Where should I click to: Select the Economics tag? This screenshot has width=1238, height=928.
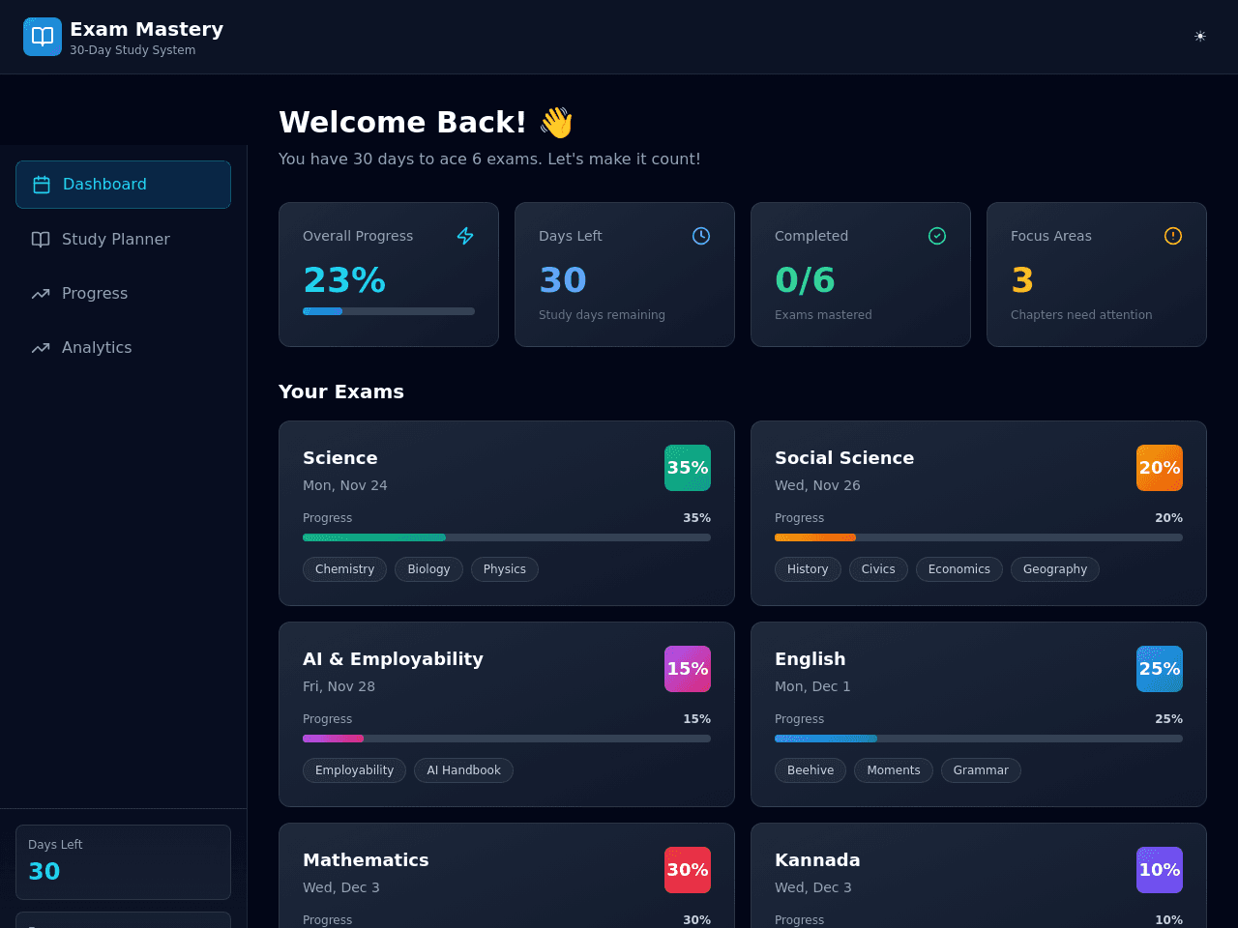(x=959, y=569)
